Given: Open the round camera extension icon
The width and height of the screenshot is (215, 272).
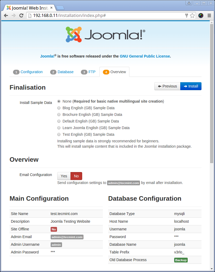Looking at the screenshot, I should tap(201, 16).
